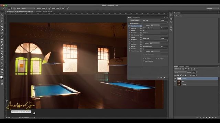Enable Scattering checkbox
The width and height of the screenshot is (220, 123).
pos(130,28)
